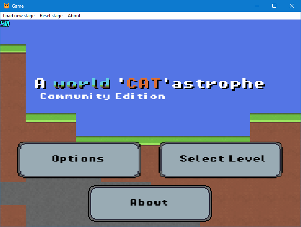
Task: Open the Load new stage menu
Action: point(19,16)
